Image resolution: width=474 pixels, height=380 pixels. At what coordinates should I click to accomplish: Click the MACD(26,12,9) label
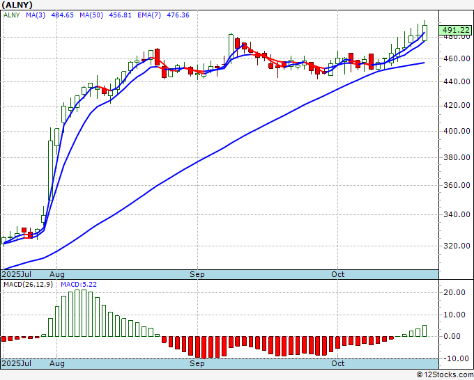28,285
